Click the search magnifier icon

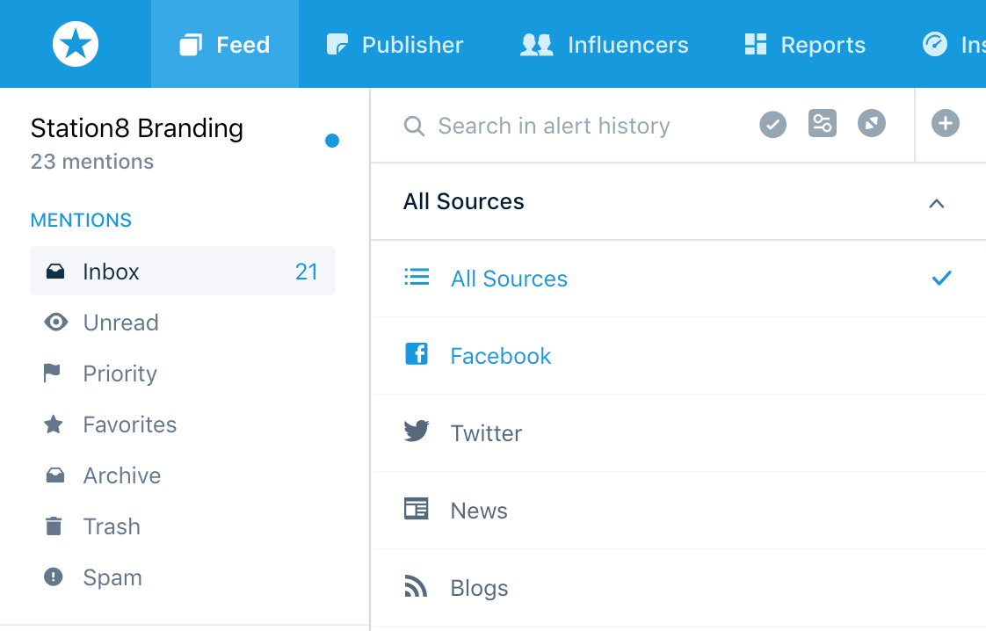[413, 126]
